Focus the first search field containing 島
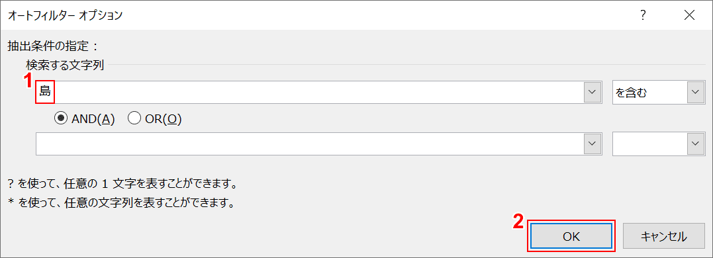The image size is (713, 258). click(x=310, y=92)
